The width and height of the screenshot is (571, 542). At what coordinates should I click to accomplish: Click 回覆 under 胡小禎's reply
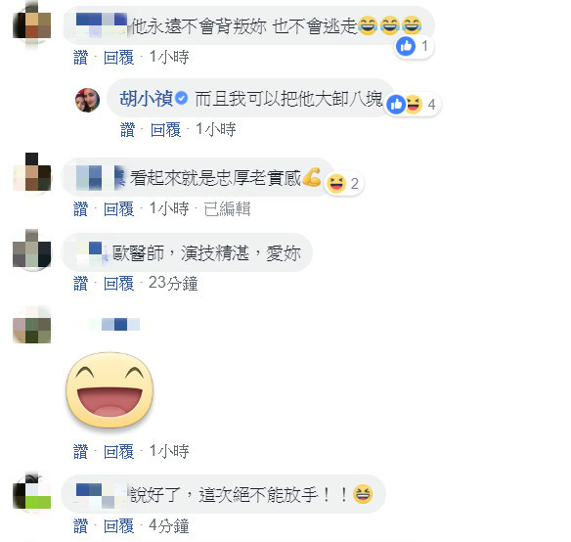165,129
